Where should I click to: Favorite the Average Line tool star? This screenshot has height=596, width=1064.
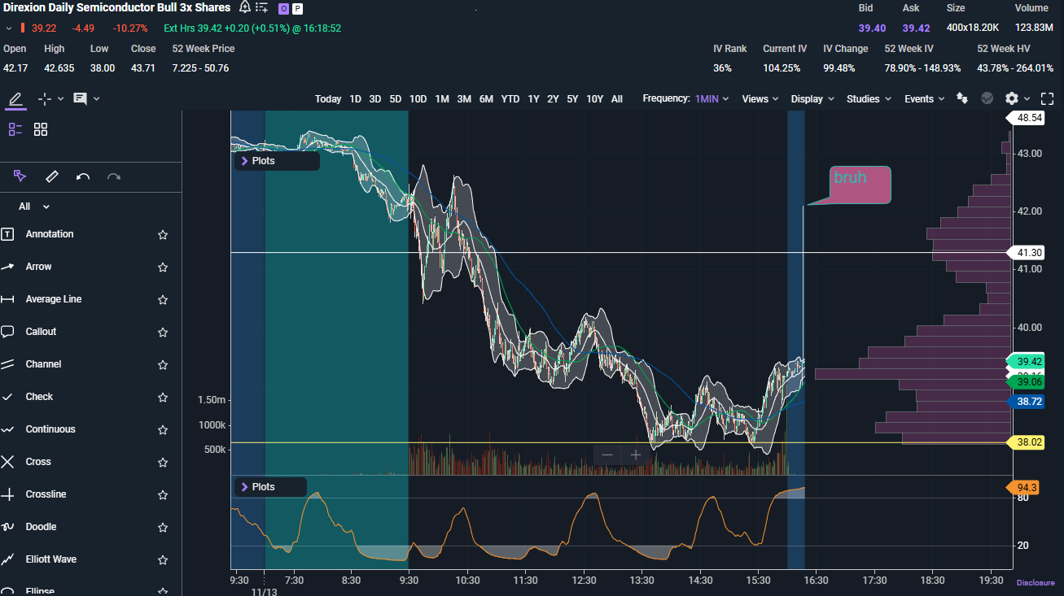pos(163,299)
